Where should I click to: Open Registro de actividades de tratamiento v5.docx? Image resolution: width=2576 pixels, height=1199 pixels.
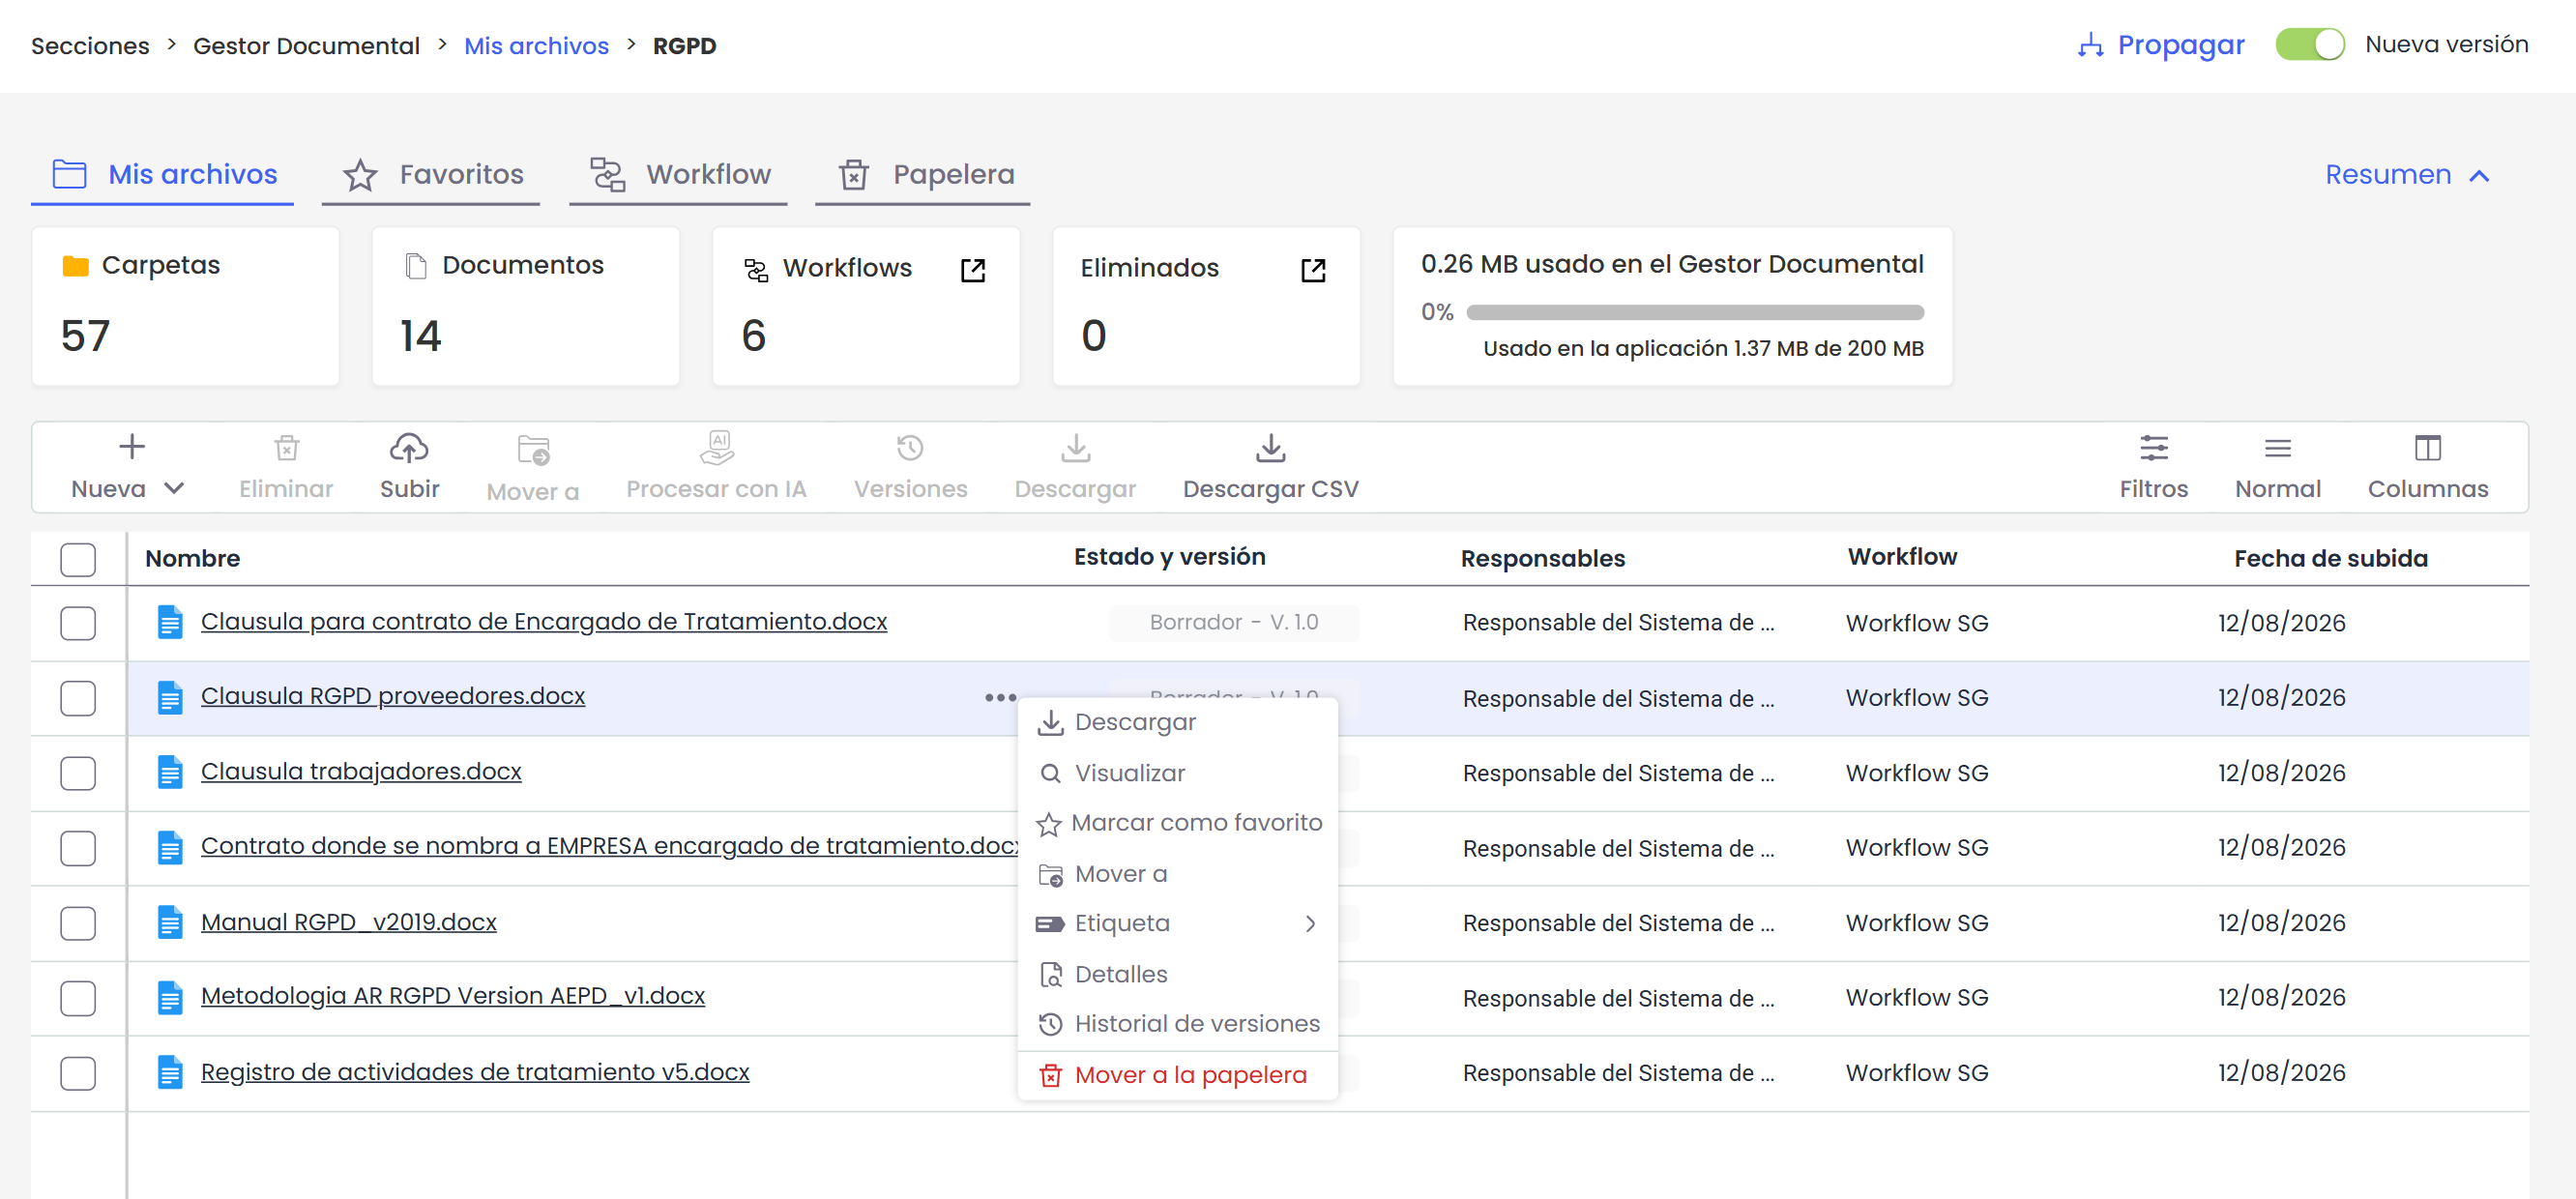click(x=475, y=1071)
